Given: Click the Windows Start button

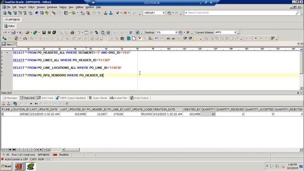Looking at the screenshot, I should tap(6, 166).
